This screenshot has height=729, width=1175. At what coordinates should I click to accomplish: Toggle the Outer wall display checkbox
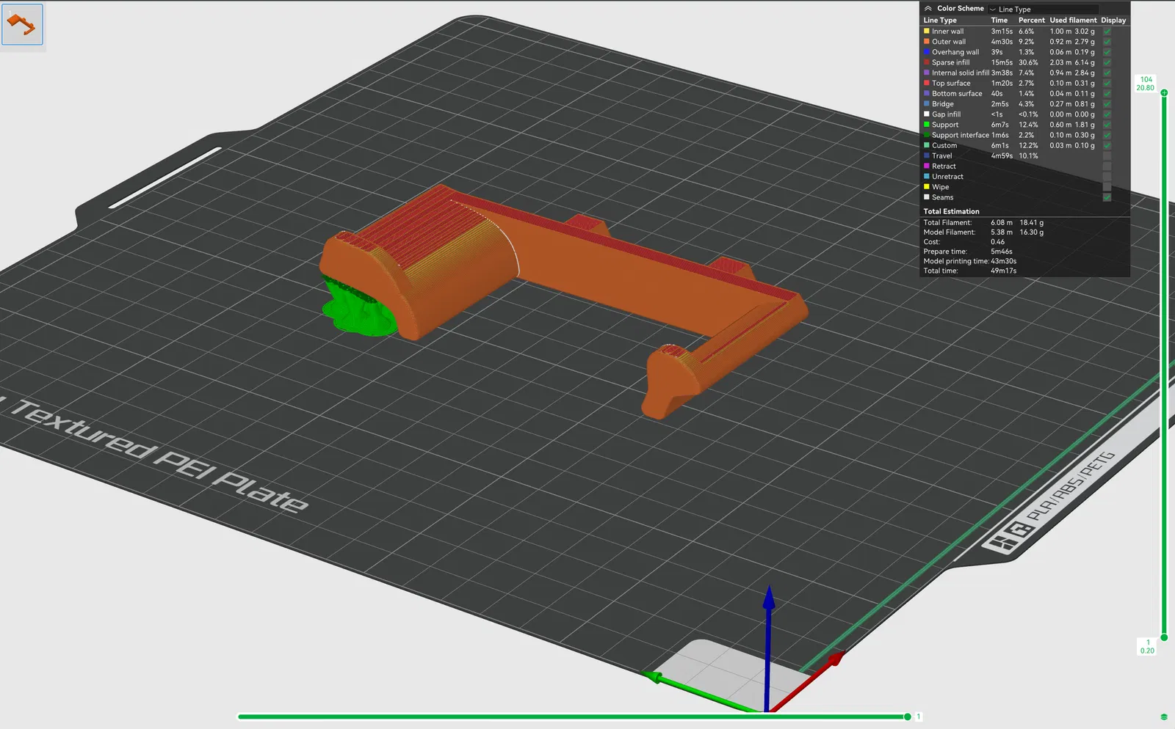tap(1107, 42)
